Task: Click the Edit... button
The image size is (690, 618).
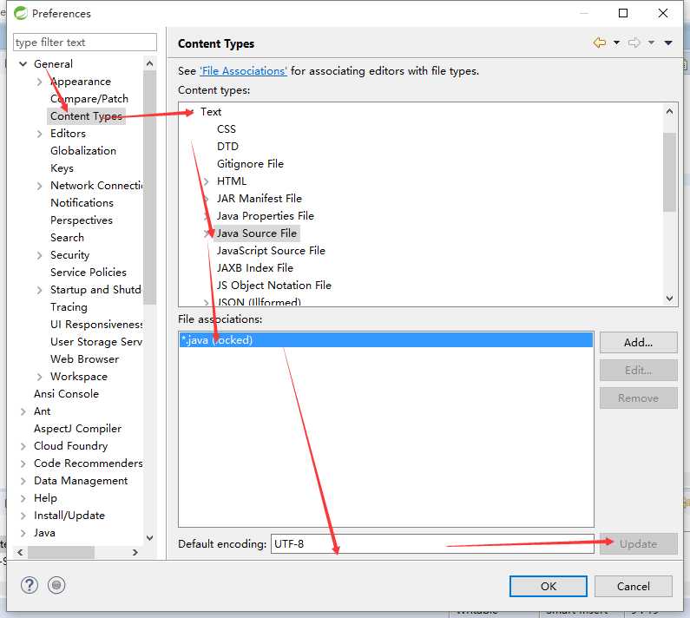Action: 638,370
